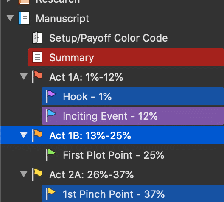The height and width of the screenshot is (202, 224).
Task: Click the purple flag icon beside Hook
Action: (51, 96)
